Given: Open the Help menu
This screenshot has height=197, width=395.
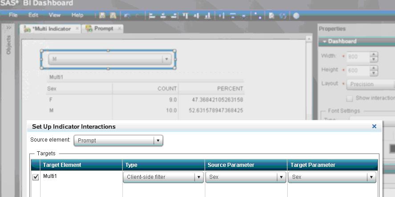Looking at the screenshot, I should click(77, 15).
